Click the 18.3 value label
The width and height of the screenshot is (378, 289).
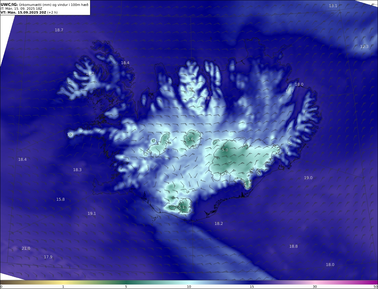[77, 170]
